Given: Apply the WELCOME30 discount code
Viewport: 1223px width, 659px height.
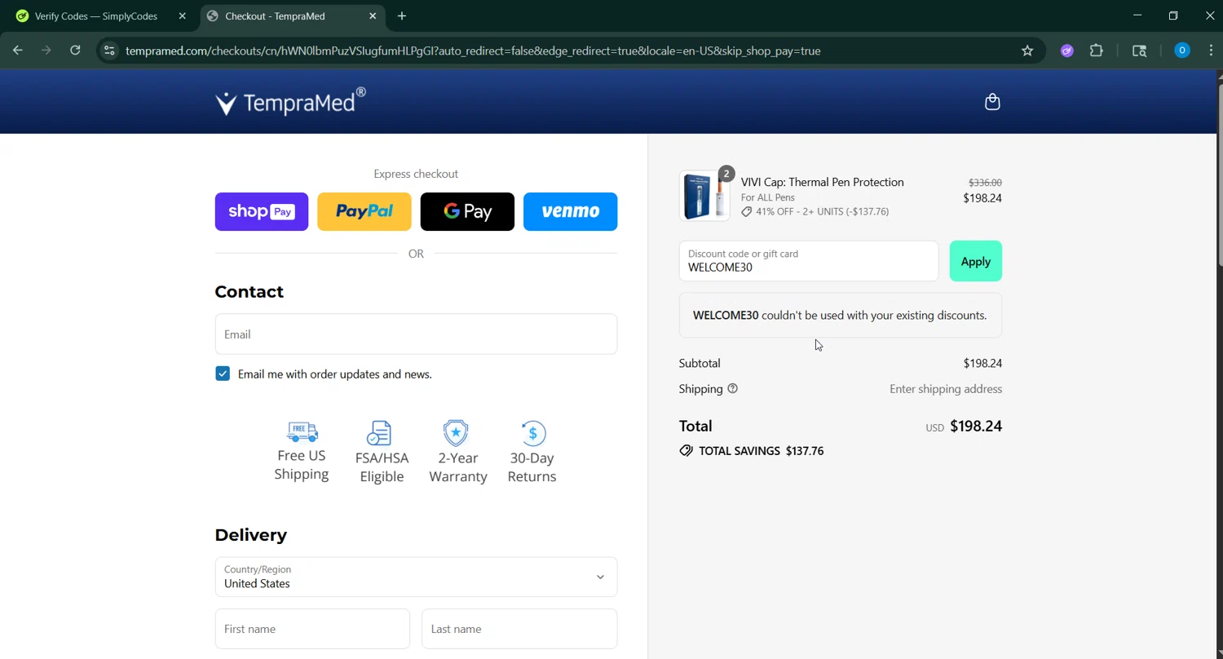Looking at the screenshot, I should (975, 261).
